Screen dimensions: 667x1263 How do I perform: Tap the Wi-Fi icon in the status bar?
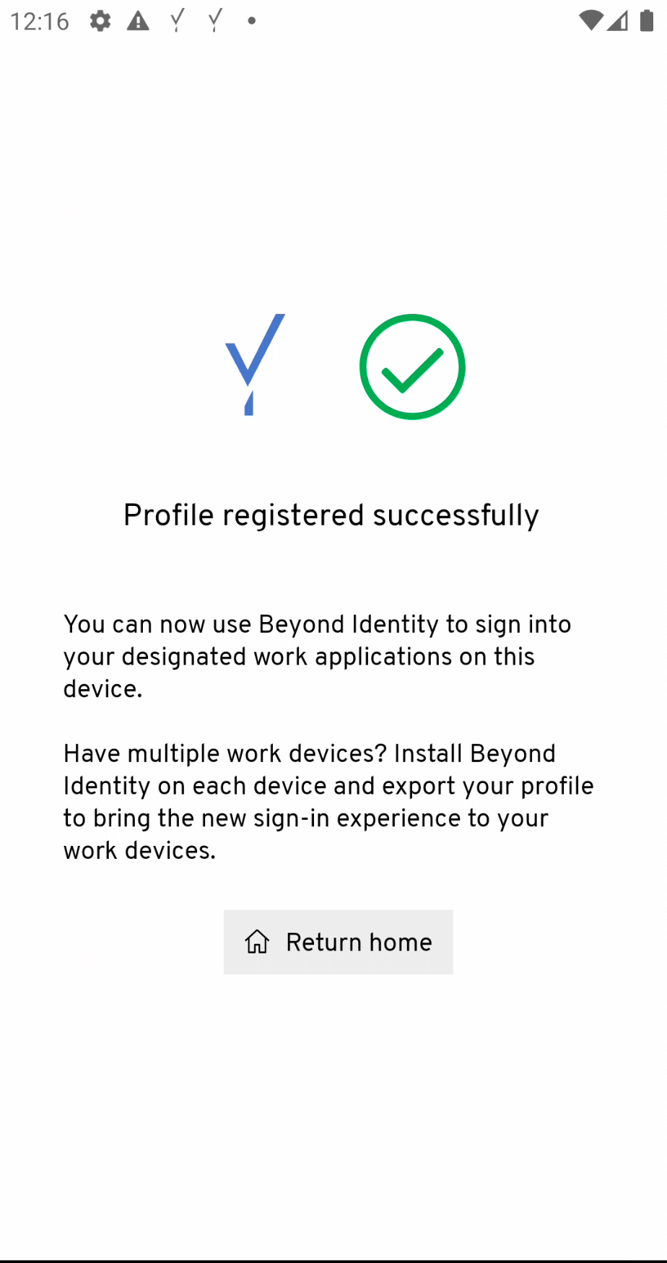tap(590, 21)
